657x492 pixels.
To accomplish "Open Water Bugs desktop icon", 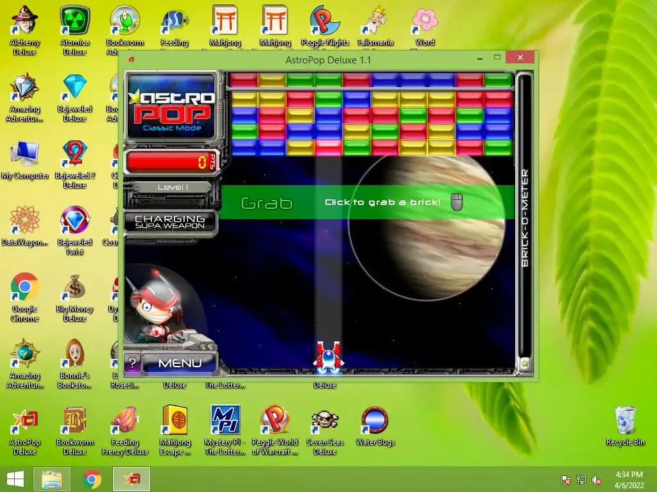I will click(375, 426).
